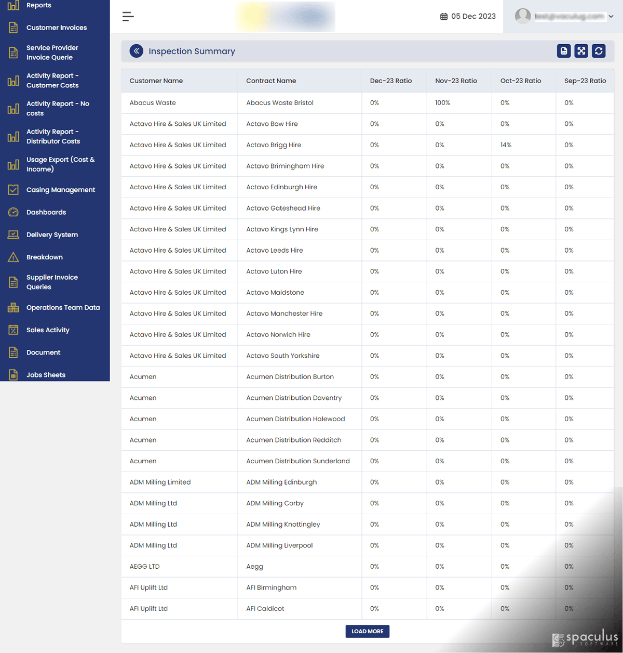The width and height of the screenshot is (623, 653).
Task: Click the Dashboards gauge icon
Action: (x=13, y=212)
